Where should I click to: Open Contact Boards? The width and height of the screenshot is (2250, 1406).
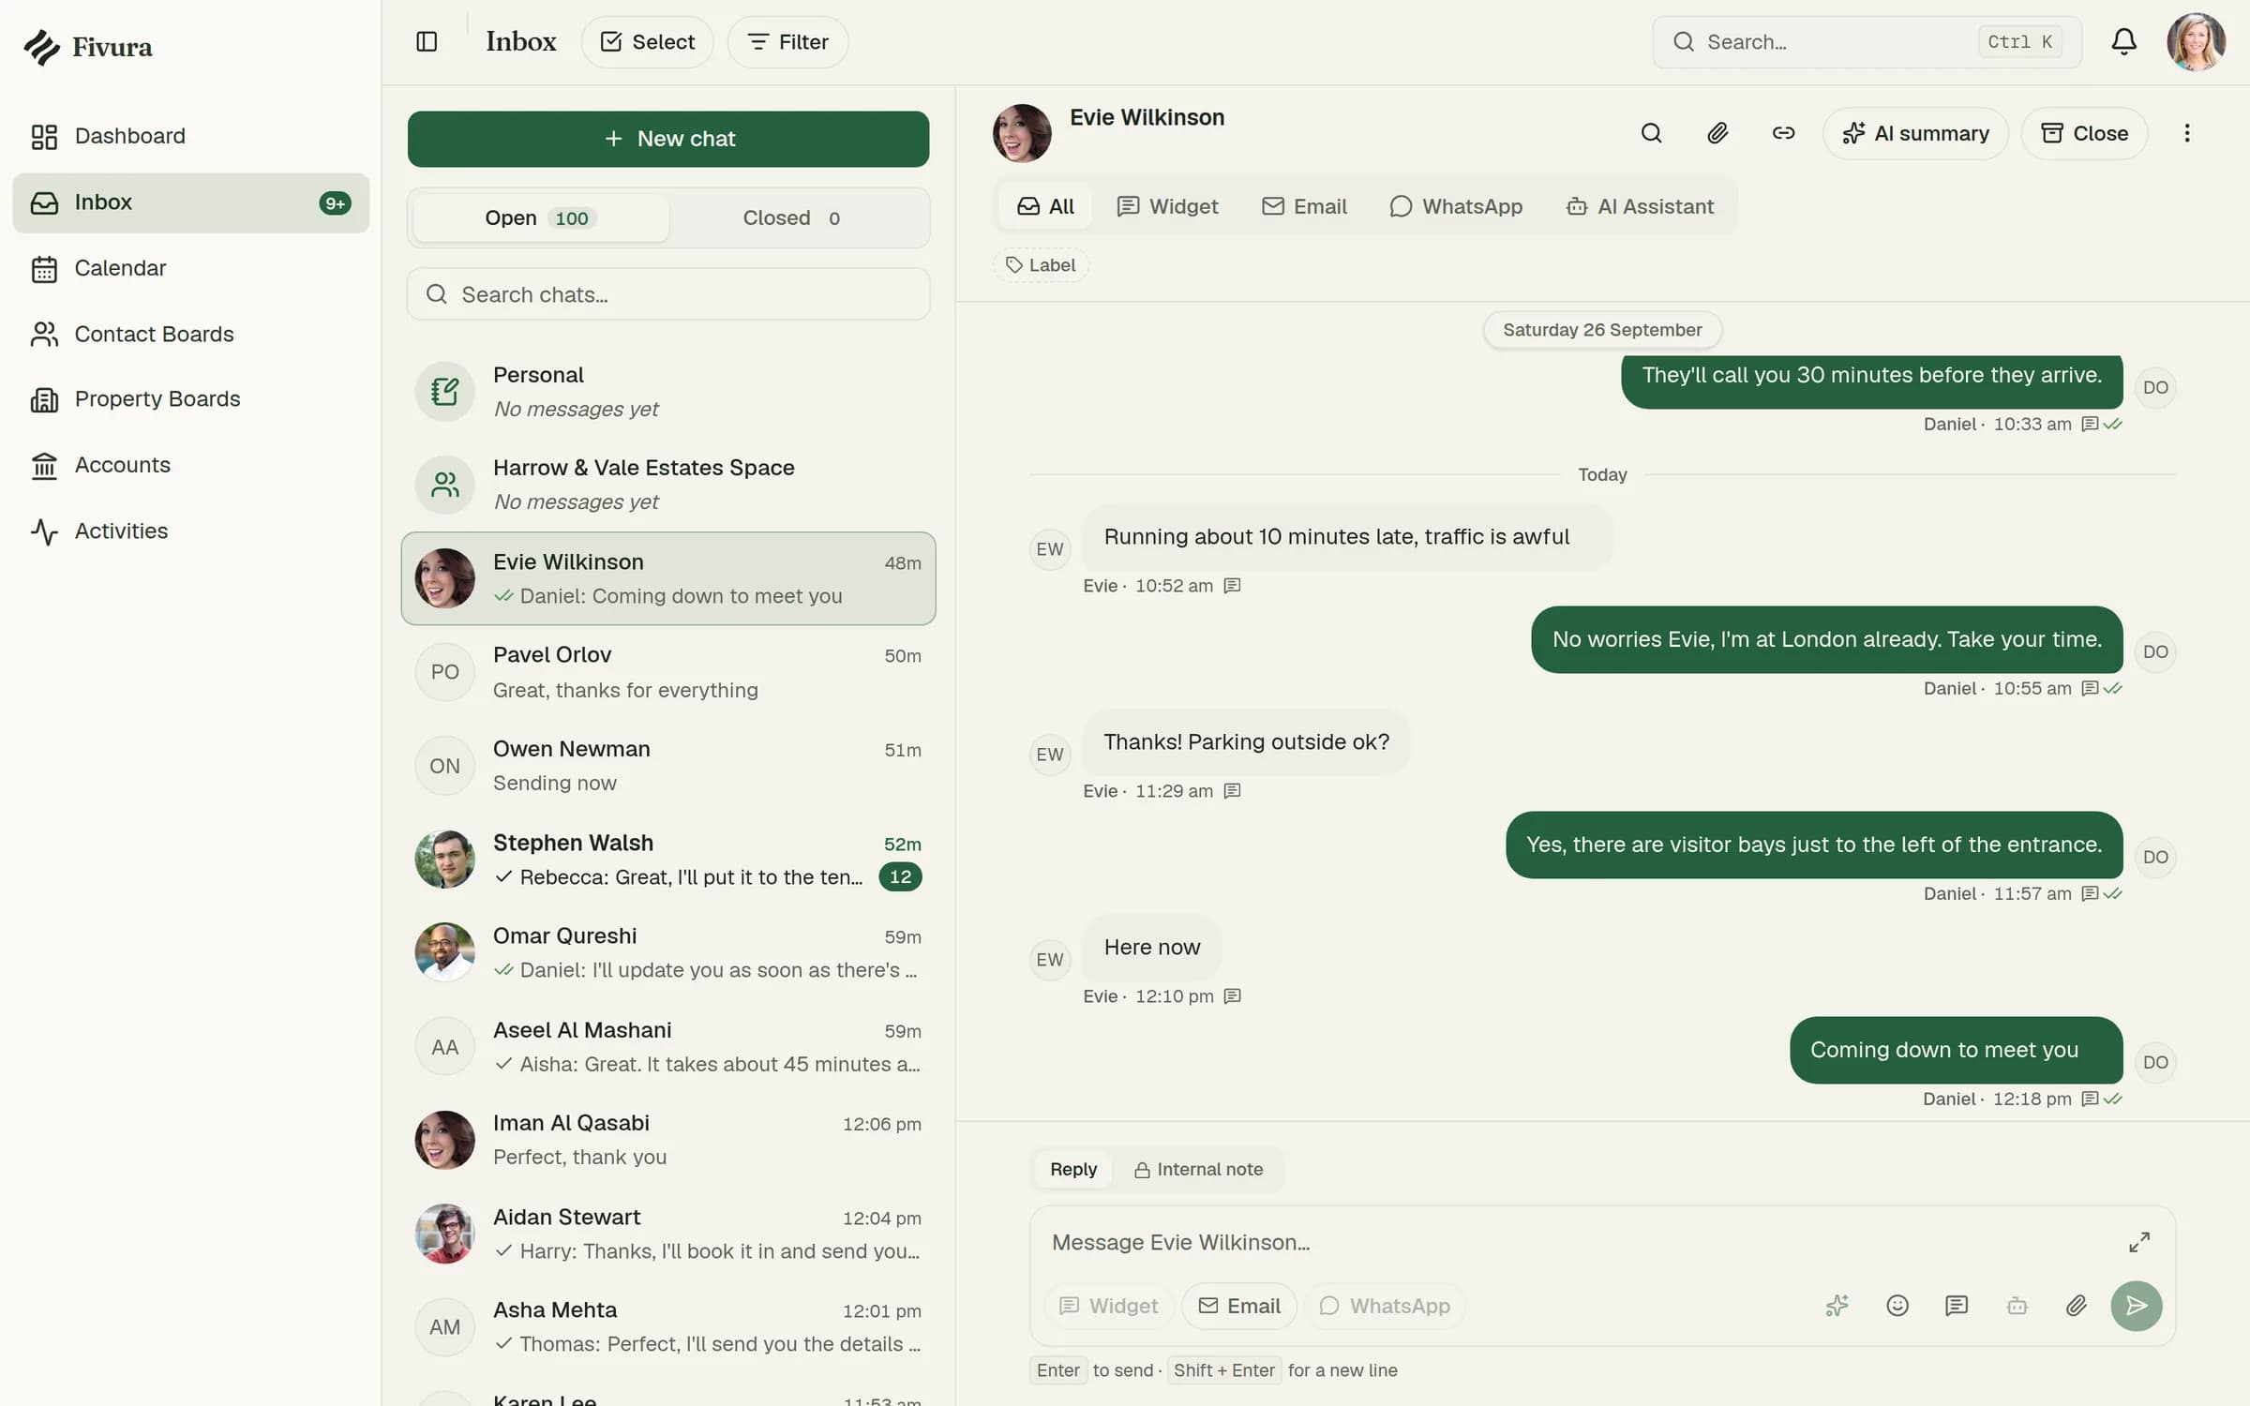click(190, 334)
